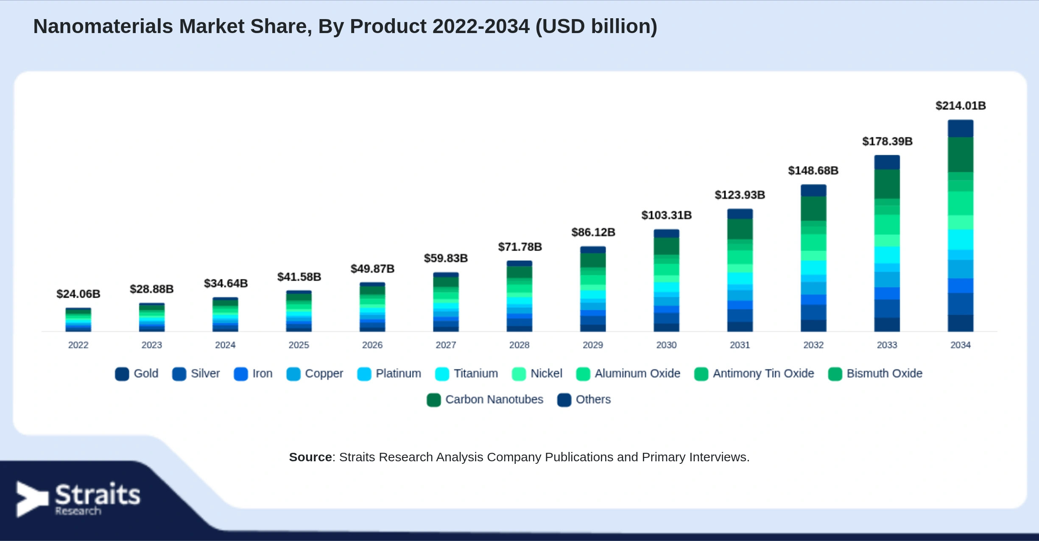Image resolution: width=1039 pixels, height=541 pixels.
Task: Click the Bismuth Oxide legend swatch
Action: pyautogui.click(x=835, y=374)
